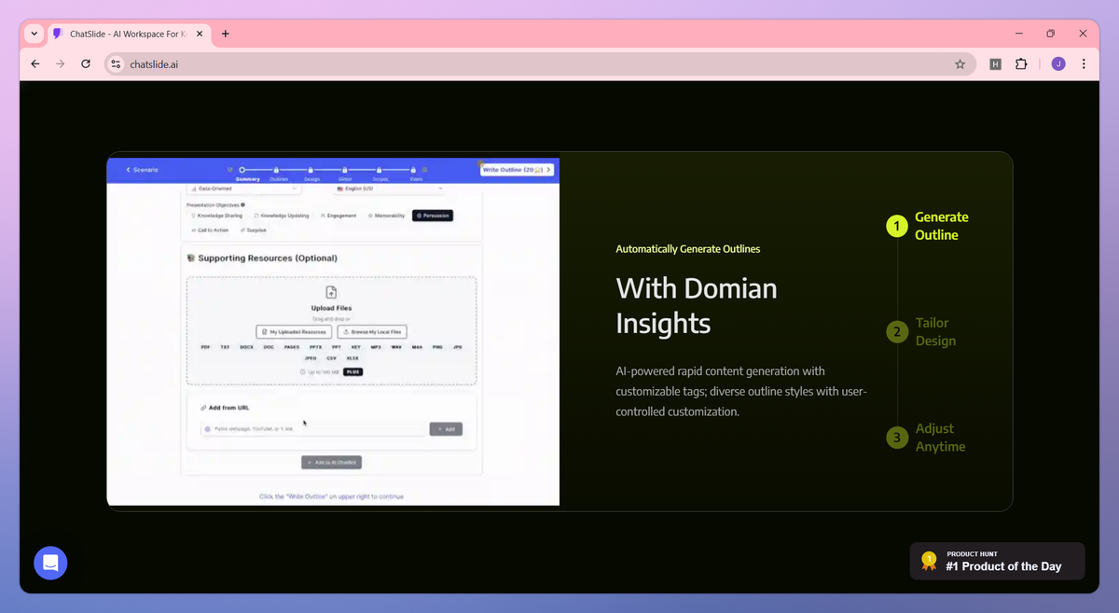Viewport: 1119px width, 613px height.
Task: Toggle the Engagement objective tag
Action: [x=339, y=216]
